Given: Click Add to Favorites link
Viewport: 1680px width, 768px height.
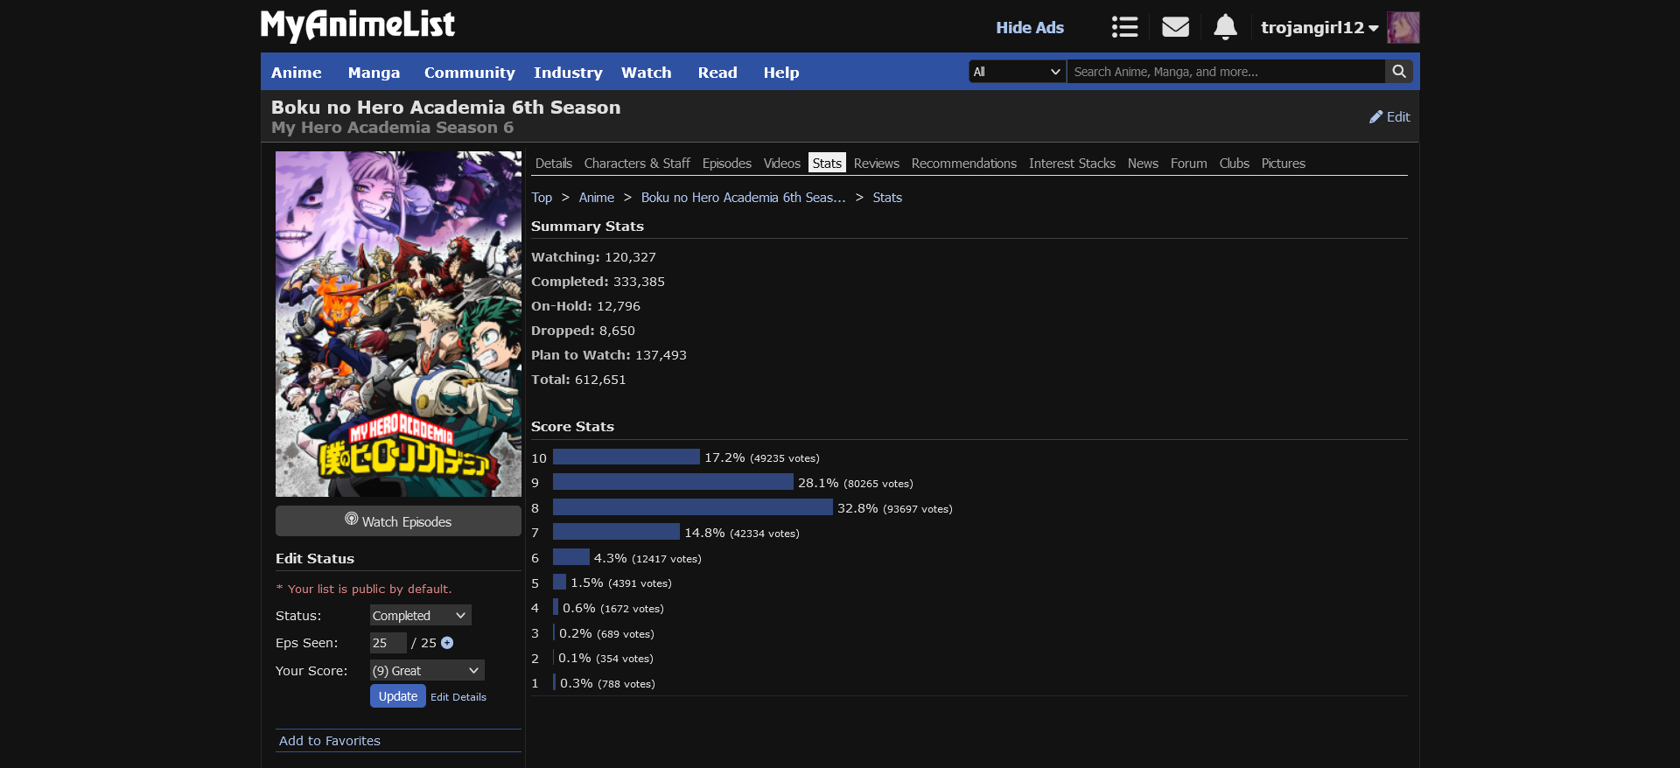Looking at the screenshot, I should (330, 741).
